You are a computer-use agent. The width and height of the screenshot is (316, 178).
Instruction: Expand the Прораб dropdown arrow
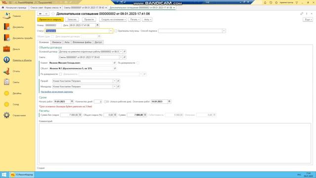[x=115, y=81]
